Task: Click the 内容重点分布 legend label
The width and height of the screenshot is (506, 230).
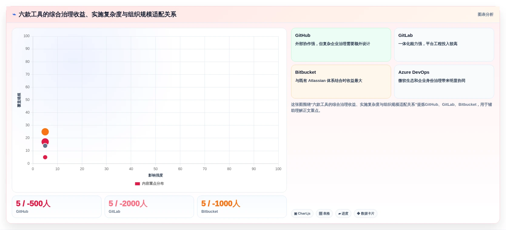Action: pyautogui.click(x=153, y=184)
